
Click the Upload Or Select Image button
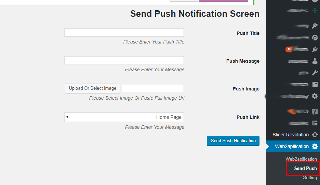coord(92,88)
